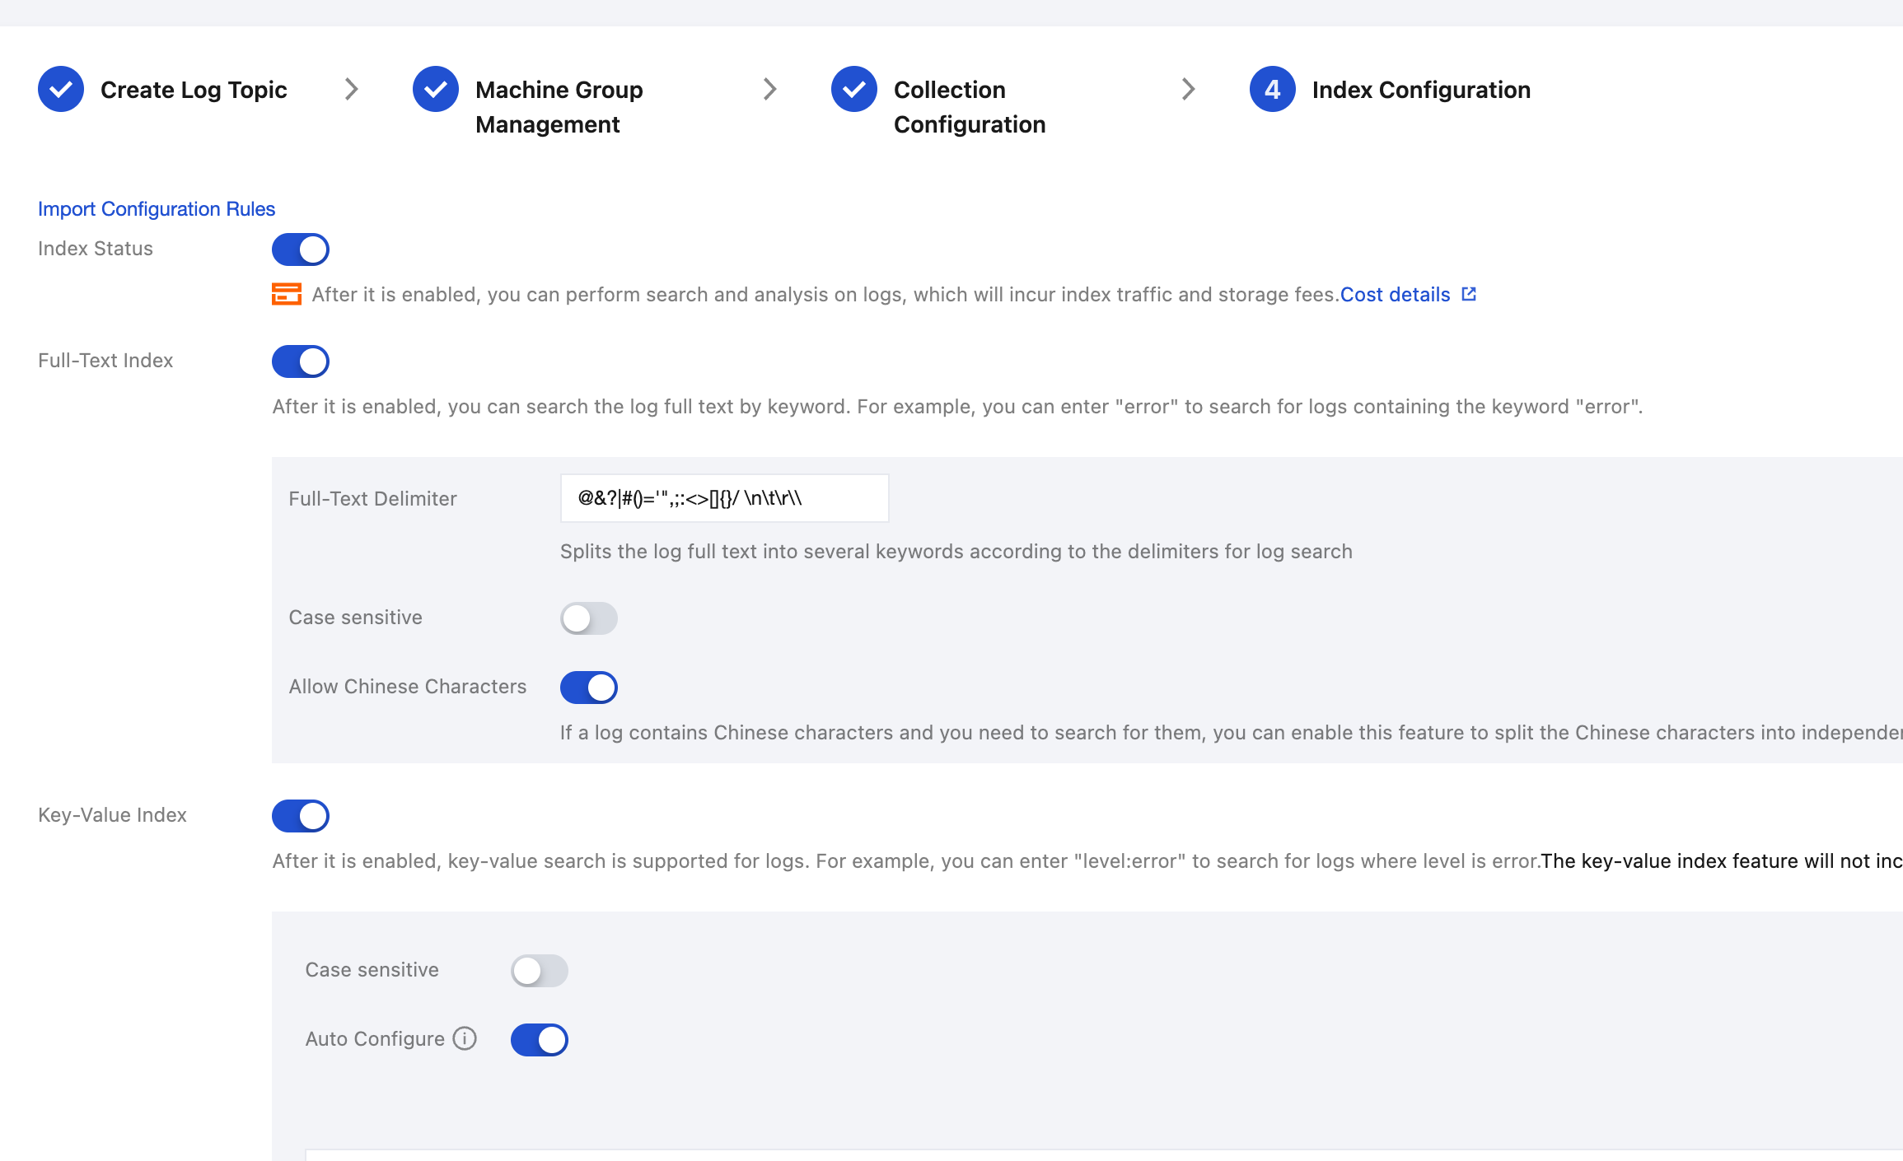Click into the Full-Text Delimiter field
Image resolution: width=1903 pixels, height=1161 pixels.
(x=724, y=498)
